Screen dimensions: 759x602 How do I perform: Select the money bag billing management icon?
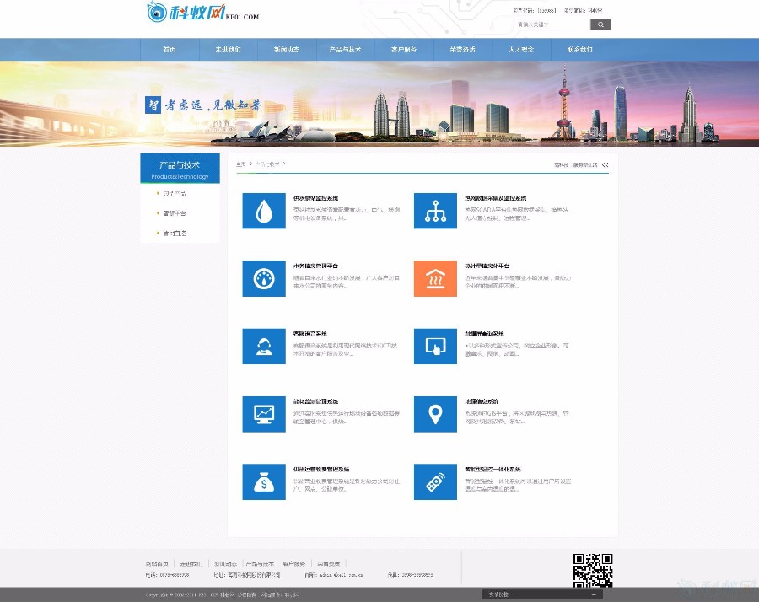click(264, 481)
